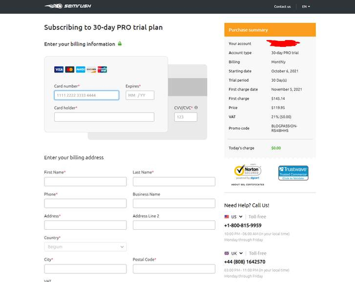This screenshot has height=282, width=355.
Task: Click the Discover card icon
Action: click(x=91, y=69)
